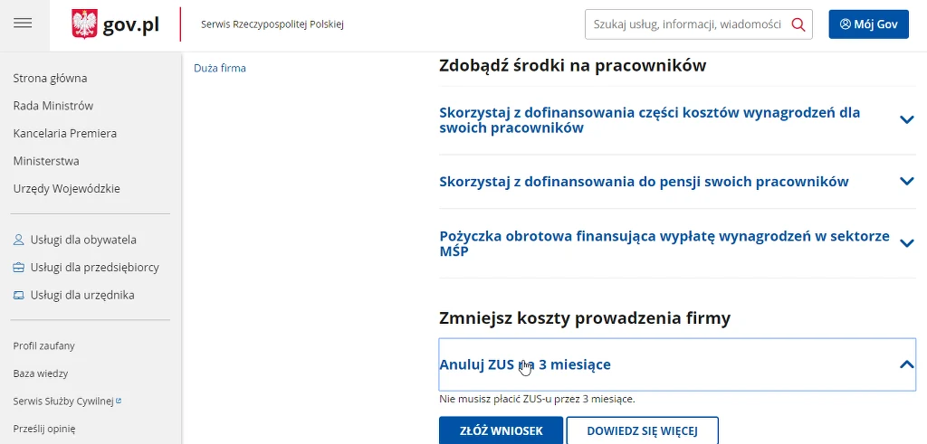
Task: Expand chevron for dofinansowania do pensji
Action: pos(907,181)
